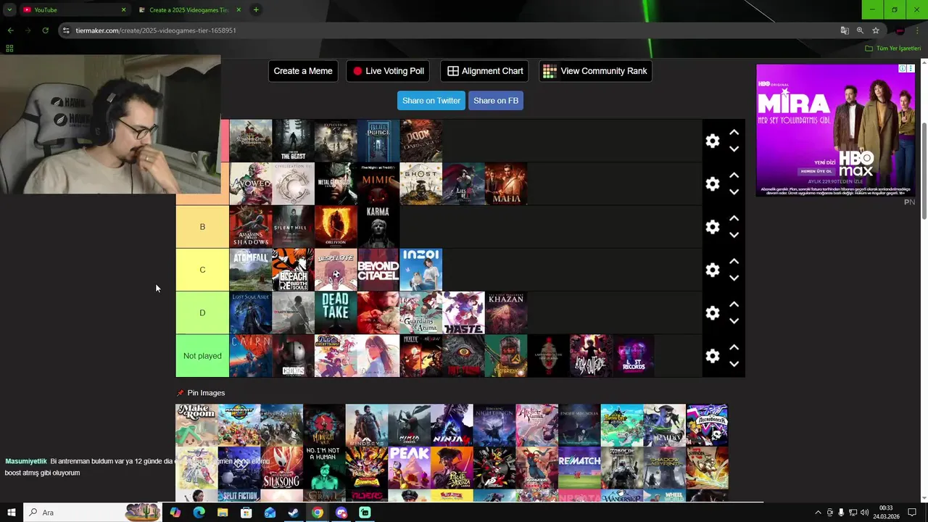The width and height of the screenshot is (928, 522).
Task: Pick the No, I'm Not a Human image
Action: tap(324, 468)
